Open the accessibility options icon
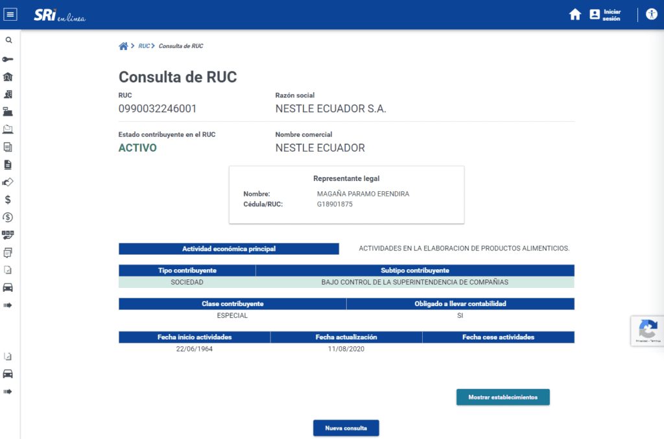Screen dimensions: 664x439 [651, 14]
